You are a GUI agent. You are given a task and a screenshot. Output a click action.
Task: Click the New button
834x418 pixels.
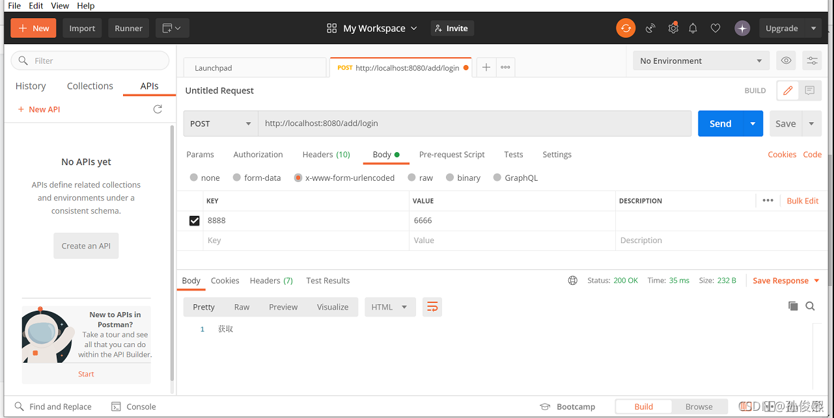(34, 28)
